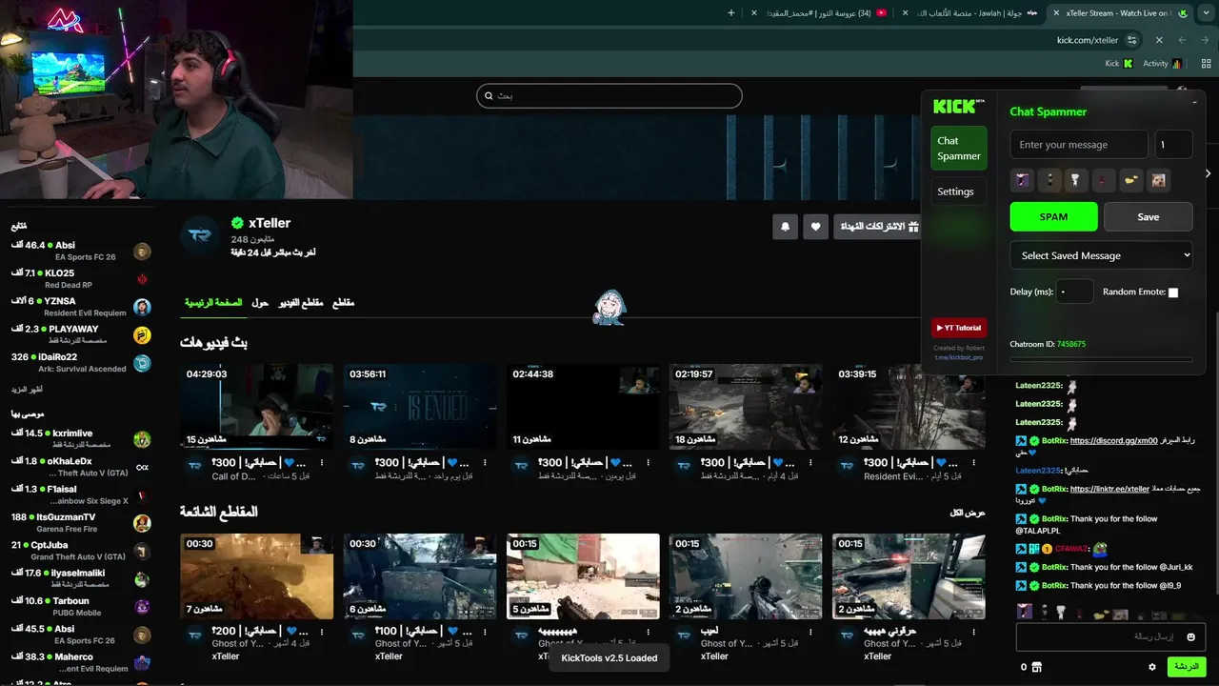Select the dog face emote in Chat Spammer
The width and height of the screenshot is (1219, 686).
point(1157,180)
